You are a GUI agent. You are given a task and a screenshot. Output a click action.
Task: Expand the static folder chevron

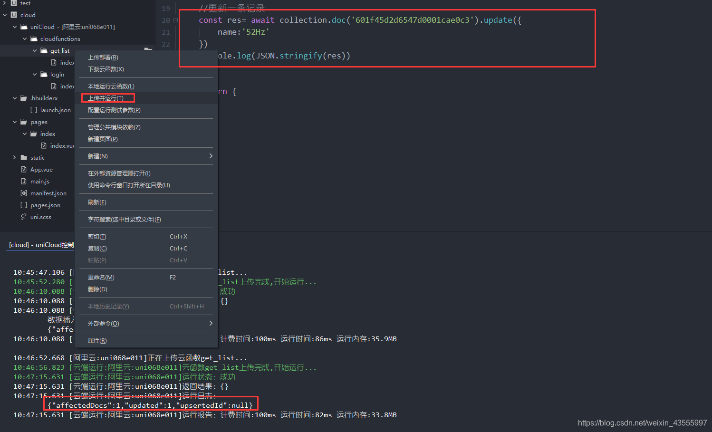click(x=15, y=157)
